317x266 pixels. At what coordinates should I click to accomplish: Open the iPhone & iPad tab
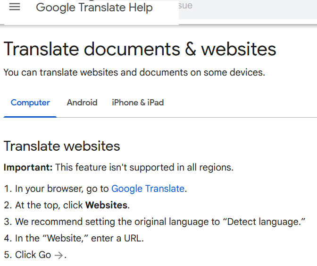[x=138, y=103]
